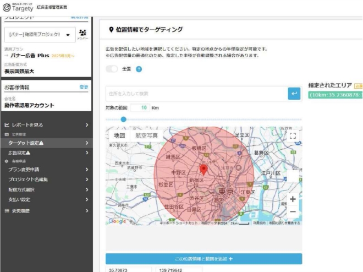
Task: Open ターゲット設定 menu item
Action: 46,143
